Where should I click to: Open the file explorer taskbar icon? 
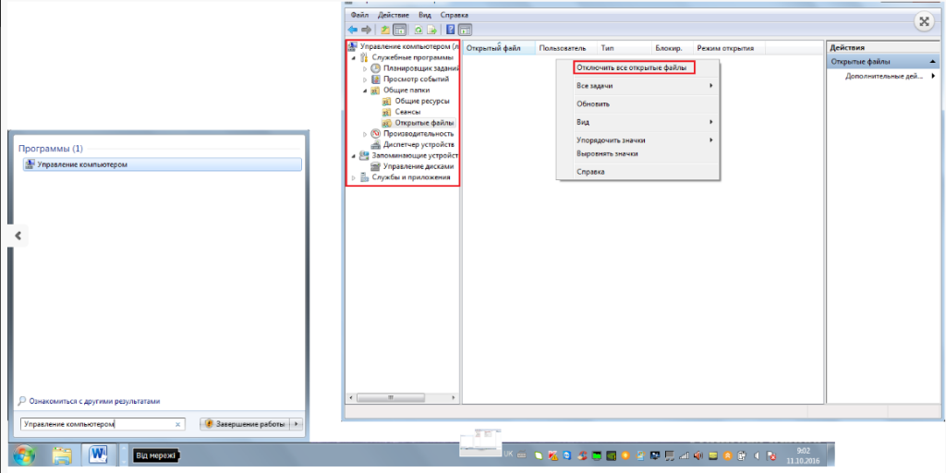click(x=62, y=455)
